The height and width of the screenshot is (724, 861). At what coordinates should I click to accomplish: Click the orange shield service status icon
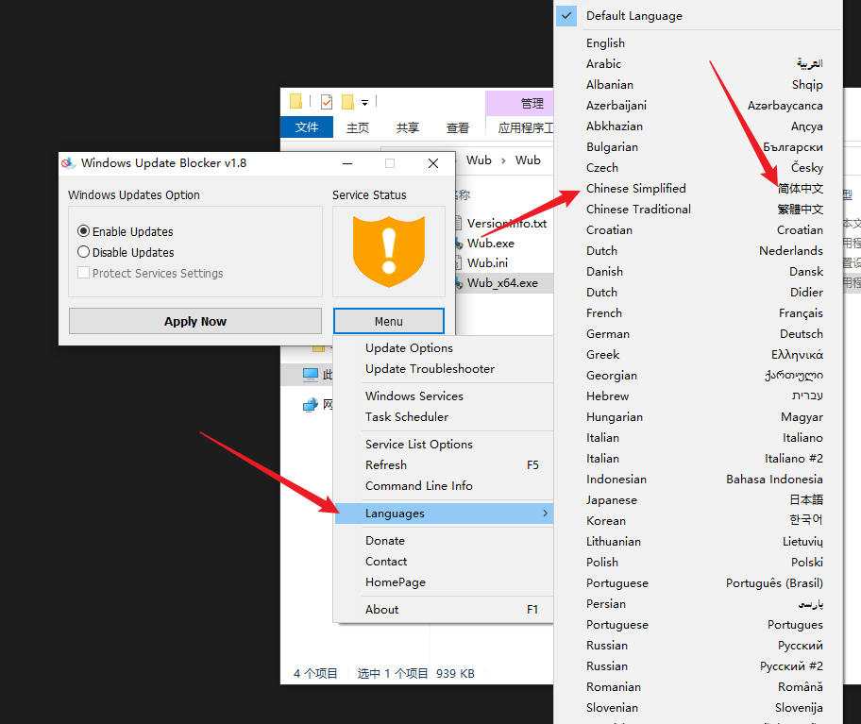(x=389, y=251)
